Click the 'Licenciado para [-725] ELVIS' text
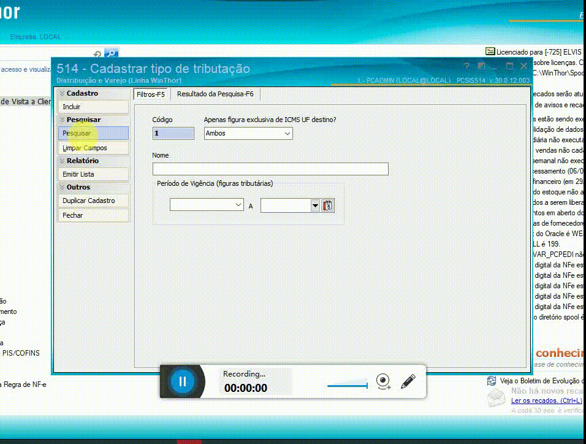This screenshot has width=586, height=444. (x=539, y=52)
